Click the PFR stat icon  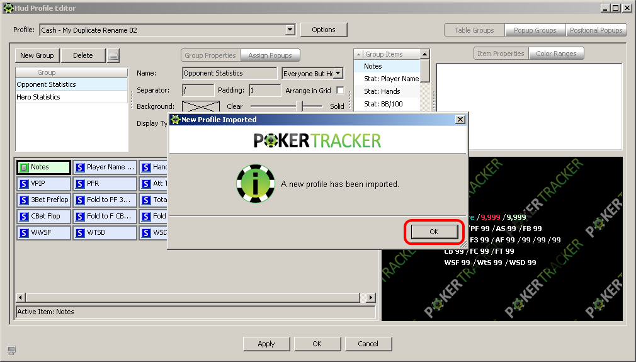tap(80, 184)
